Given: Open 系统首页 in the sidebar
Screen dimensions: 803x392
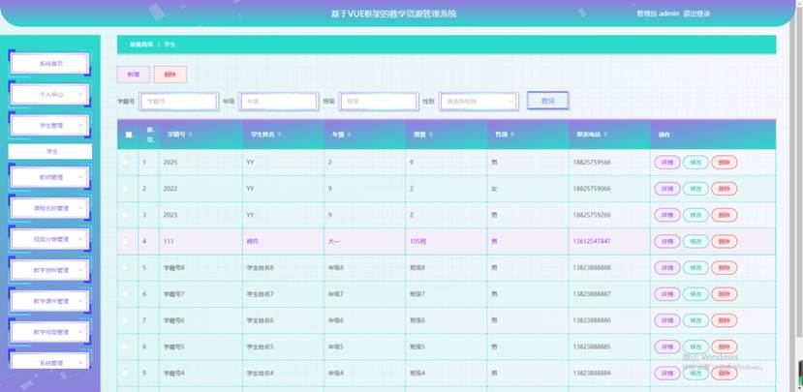Looking at the screenshot, I should pyautogui.click(x=50, y=64).
